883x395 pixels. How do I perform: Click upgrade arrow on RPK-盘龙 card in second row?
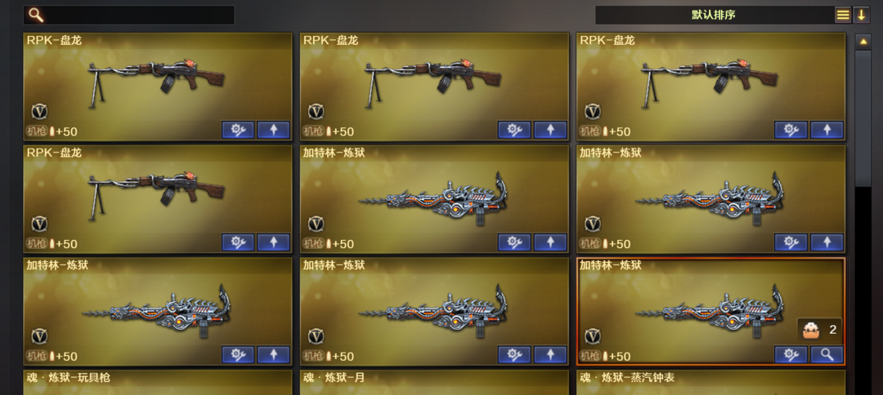274,242
